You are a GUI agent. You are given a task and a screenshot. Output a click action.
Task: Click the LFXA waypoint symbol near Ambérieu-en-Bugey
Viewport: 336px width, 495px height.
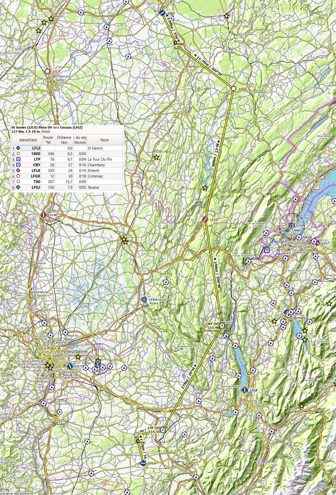144,300
